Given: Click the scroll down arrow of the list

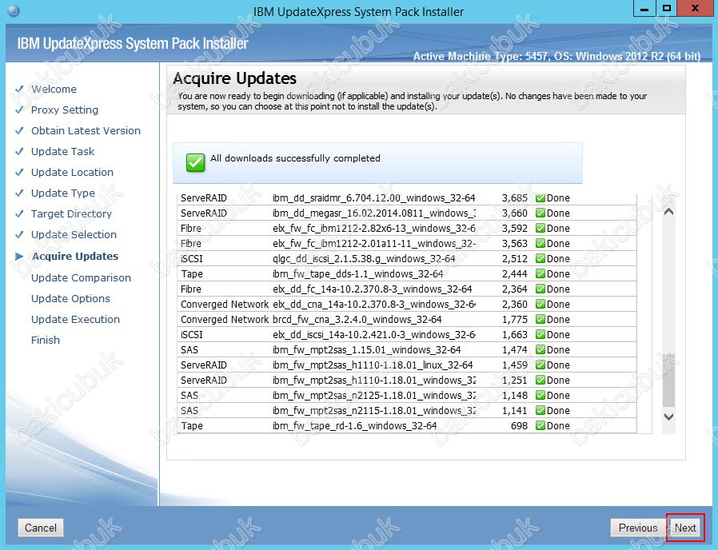Looking at the screenshot, I should coord(668,416).
